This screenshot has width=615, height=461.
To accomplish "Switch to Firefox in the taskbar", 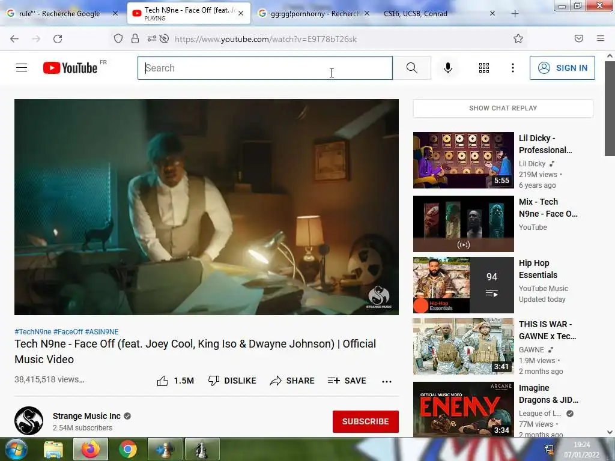I will point(91,449).
